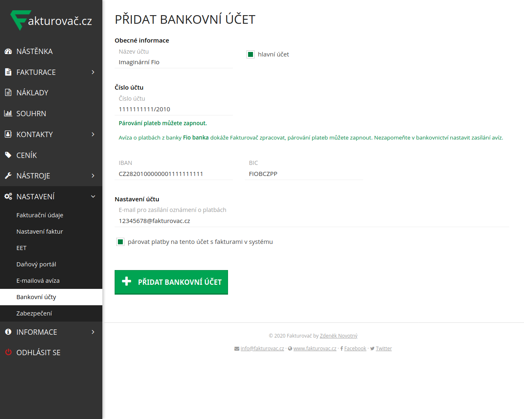Expand the Fakturace submenu chevron
Screen dimensions: 524x419
(x=93, y=72)
